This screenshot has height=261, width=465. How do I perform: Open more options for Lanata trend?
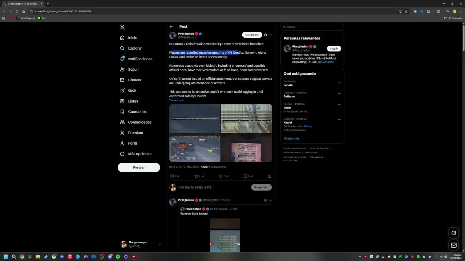[339, 82]
